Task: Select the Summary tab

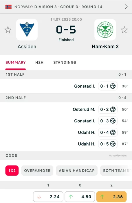Action: pyautogui.click(x=16, y=63)
